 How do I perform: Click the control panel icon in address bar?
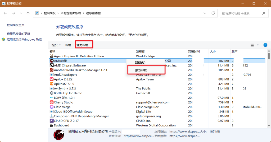pyautogui.click(x=37, y=13)
